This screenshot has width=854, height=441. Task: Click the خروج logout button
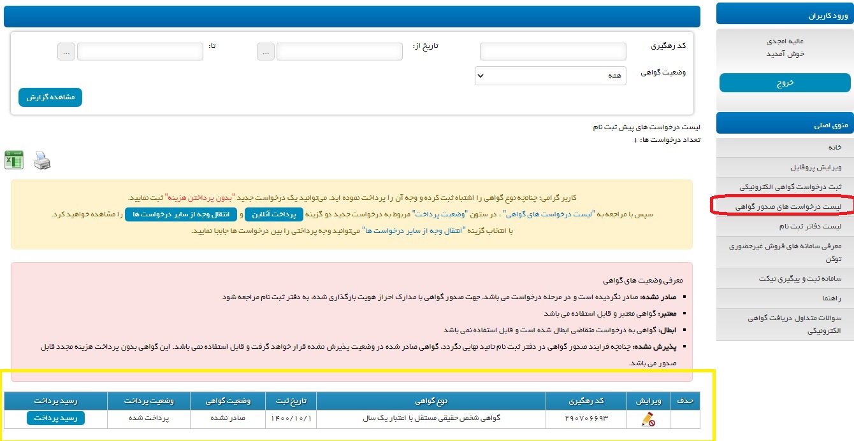pos(785,83)
